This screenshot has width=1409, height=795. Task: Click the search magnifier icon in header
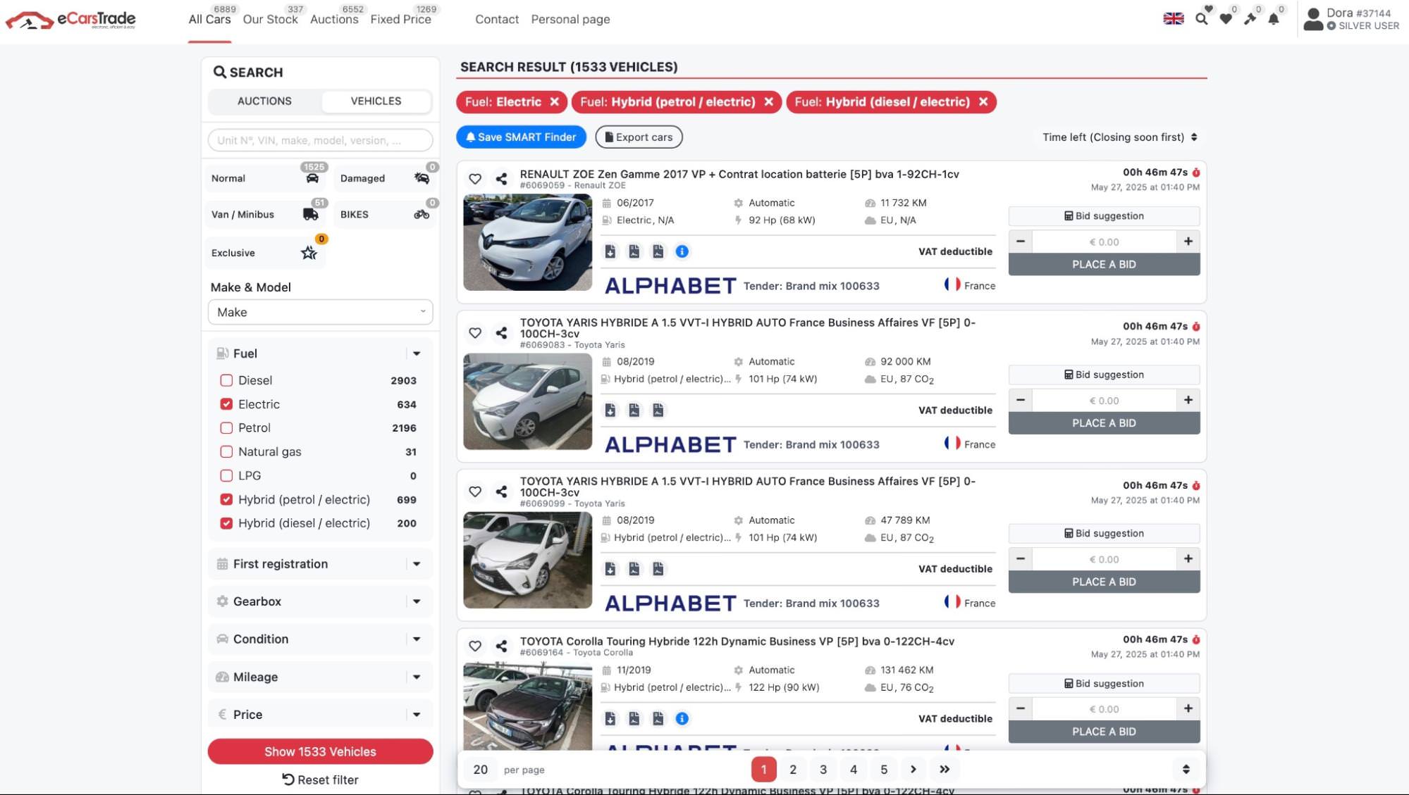coord(1202,19)
